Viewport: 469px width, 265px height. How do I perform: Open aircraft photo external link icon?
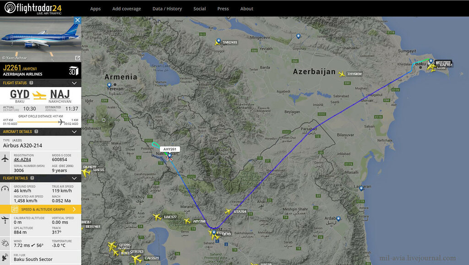[x=77, y=58]
